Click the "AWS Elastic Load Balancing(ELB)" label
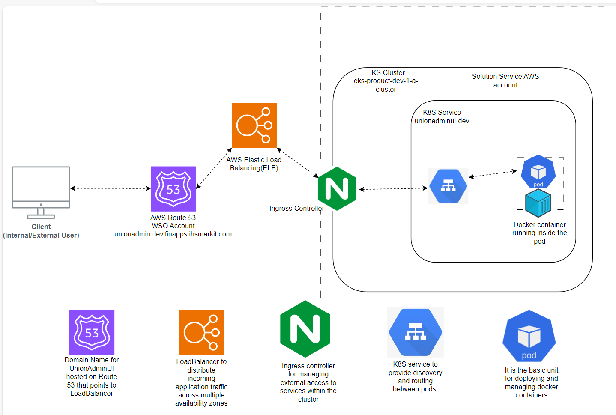The width and height of the screenshot is (616, 415). (x=254, y=164)
